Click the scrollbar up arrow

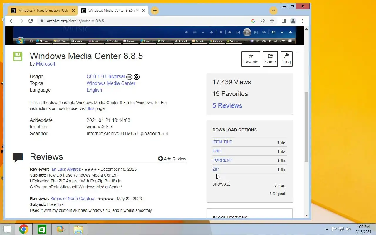306,29
